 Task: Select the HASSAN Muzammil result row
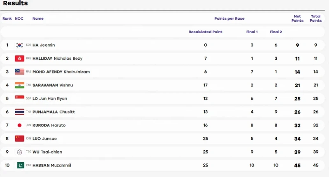pyautogui.click(x=162, y=165)
